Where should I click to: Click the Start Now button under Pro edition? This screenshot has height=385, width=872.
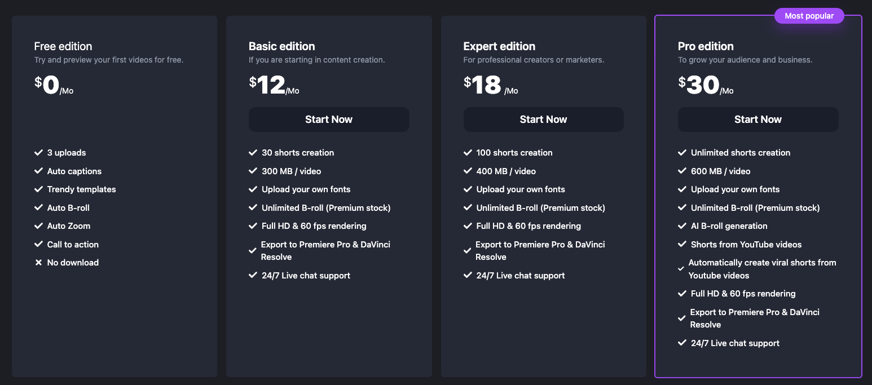(758, 120)
